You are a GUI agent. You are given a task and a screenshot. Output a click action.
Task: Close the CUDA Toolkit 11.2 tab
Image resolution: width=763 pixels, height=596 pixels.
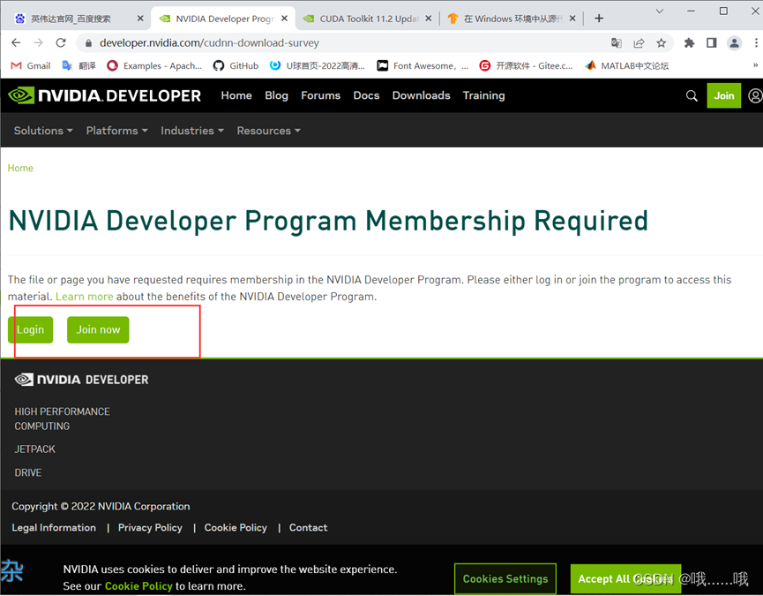click(x=428, y=19)
